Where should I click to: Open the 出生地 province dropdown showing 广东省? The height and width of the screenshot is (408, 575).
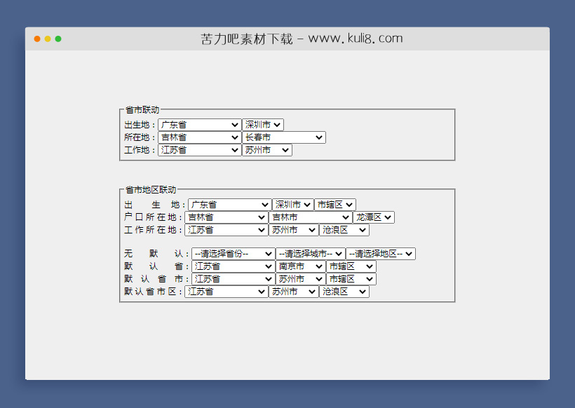pos(199,124)
